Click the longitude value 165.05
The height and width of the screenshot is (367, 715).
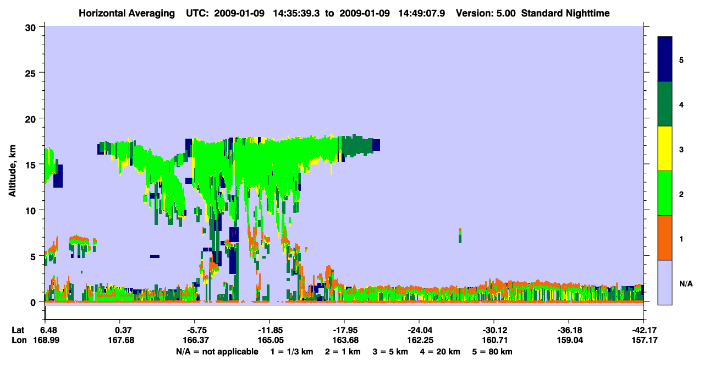[269, 340]
